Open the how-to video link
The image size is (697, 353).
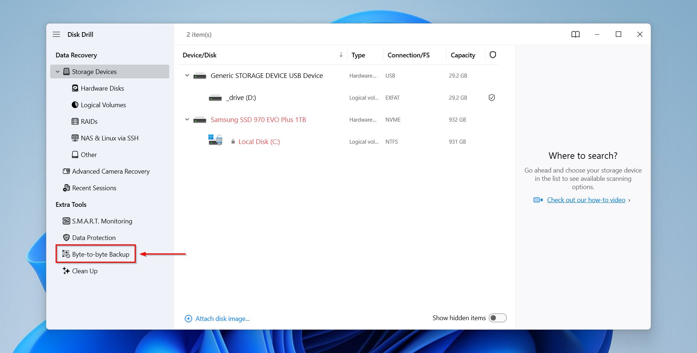pos(586,200)
